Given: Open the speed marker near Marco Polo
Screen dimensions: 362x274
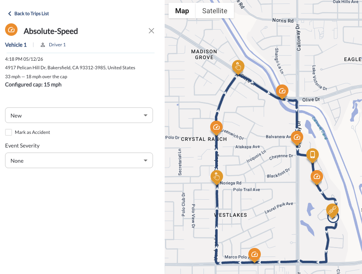Looking at the screenshot, I should (255, 255).
